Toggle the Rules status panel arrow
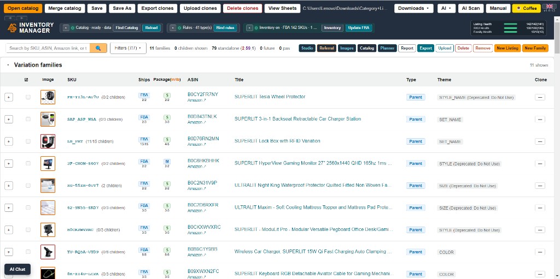Screen dimensions: 560x279 (173, 28)
